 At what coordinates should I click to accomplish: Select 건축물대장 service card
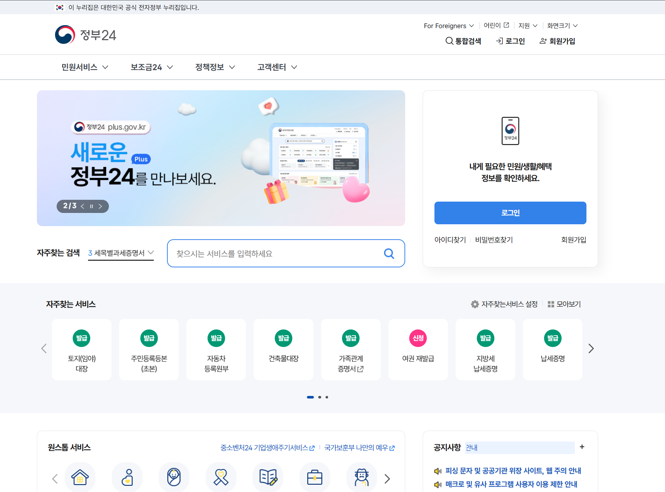[284, 350]
